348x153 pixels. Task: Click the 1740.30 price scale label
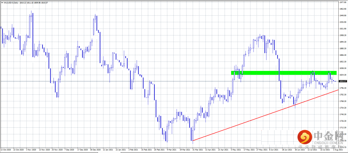pos(343,114)
